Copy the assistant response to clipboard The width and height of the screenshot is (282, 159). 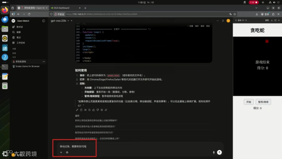[x=81, y=110]
